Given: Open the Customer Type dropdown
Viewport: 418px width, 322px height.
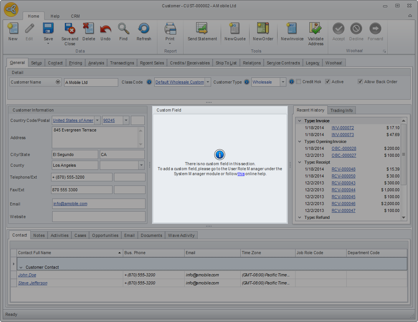Looking at the screenshot, I should pos(283,82).
